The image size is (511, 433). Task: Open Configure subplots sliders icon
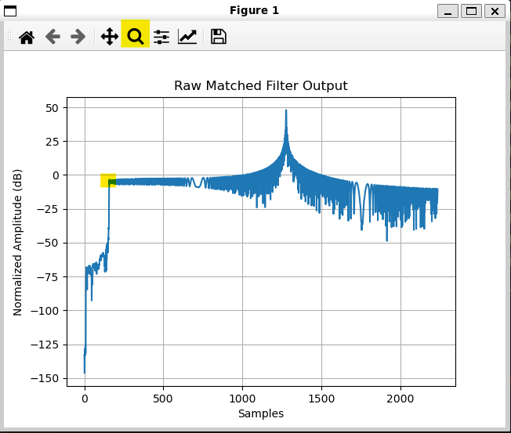pos(161,37)
